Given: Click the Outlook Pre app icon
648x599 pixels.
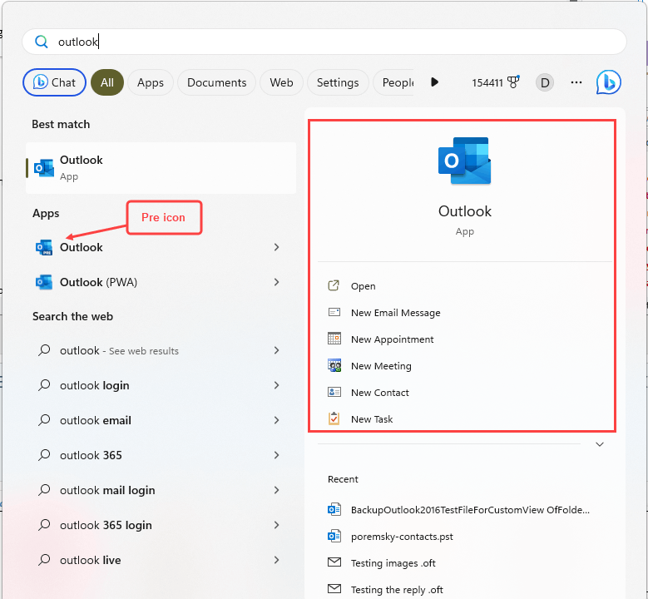Looking at the screenshot, I should tap(44, 247).
